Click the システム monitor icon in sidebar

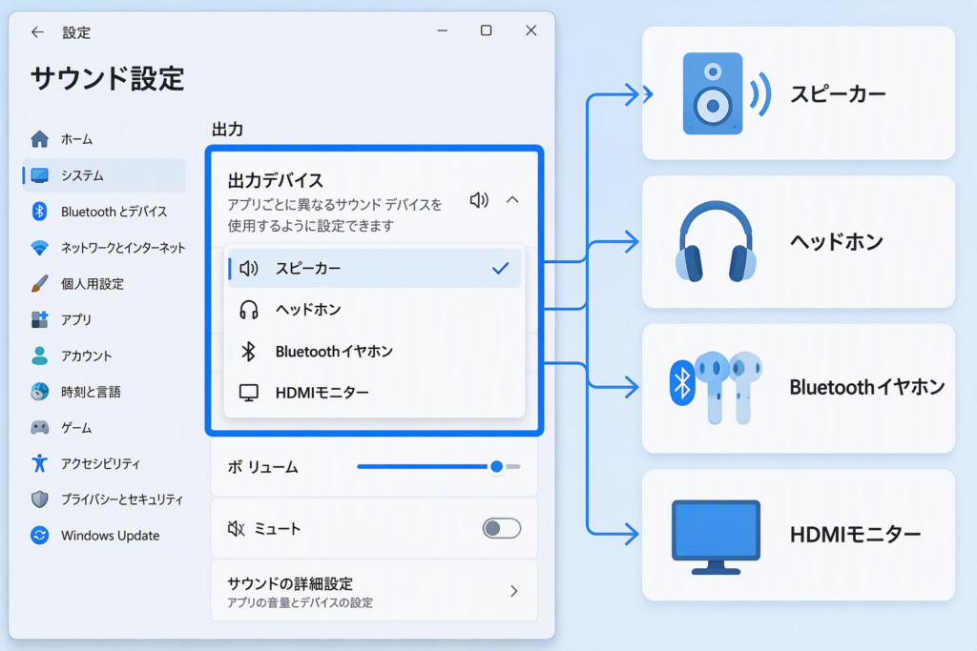pyautogui.click(x=40, y=175)
